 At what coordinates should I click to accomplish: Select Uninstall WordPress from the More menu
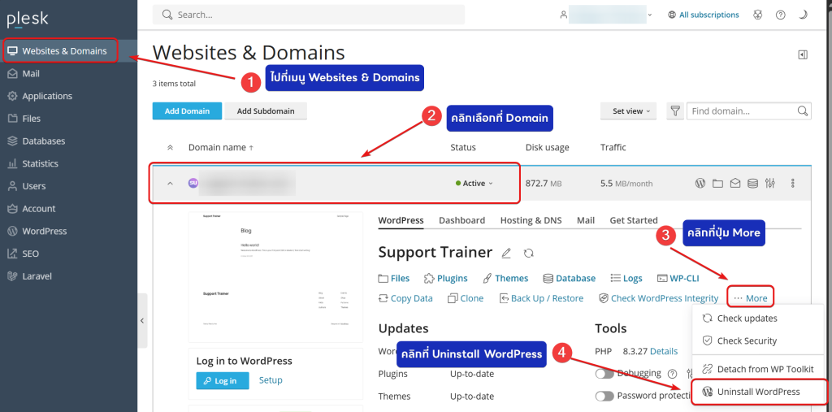coord(758,392)
